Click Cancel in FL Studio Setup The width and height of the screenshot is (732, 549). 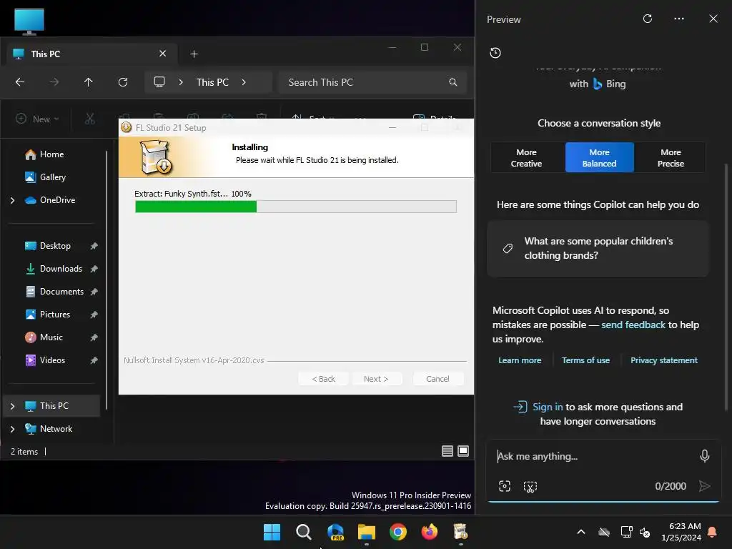[437, 379]
